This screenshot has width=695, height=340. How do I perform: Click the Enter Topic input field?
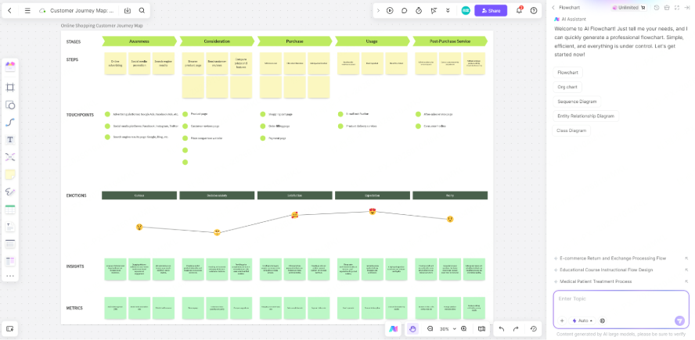[x=620, y=299]
